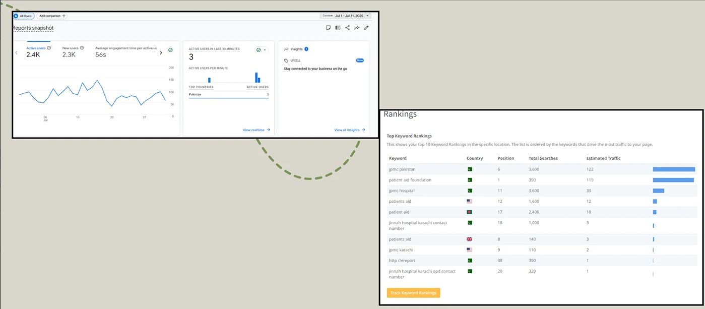
Task: Show next metrics with right chevron
Action: pos(161,52)
